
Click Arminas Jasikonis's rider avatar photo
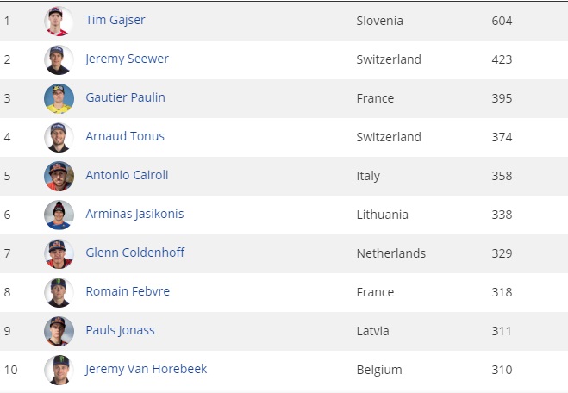[x=59, y=215]
